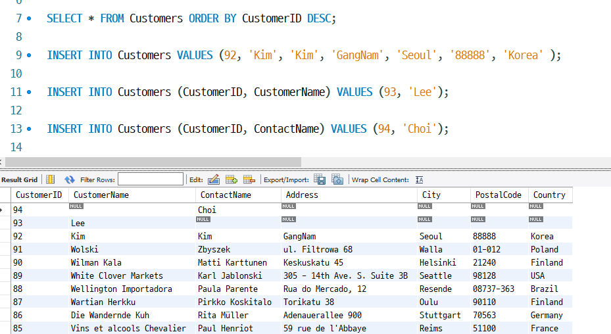
Task: Click the PostalCode column header
Action: click(499, 195)
